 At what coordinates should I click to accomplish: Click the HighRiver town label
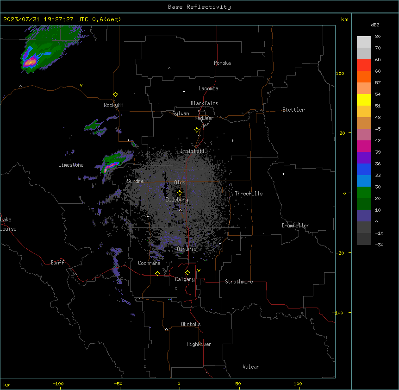coord(199,344)
